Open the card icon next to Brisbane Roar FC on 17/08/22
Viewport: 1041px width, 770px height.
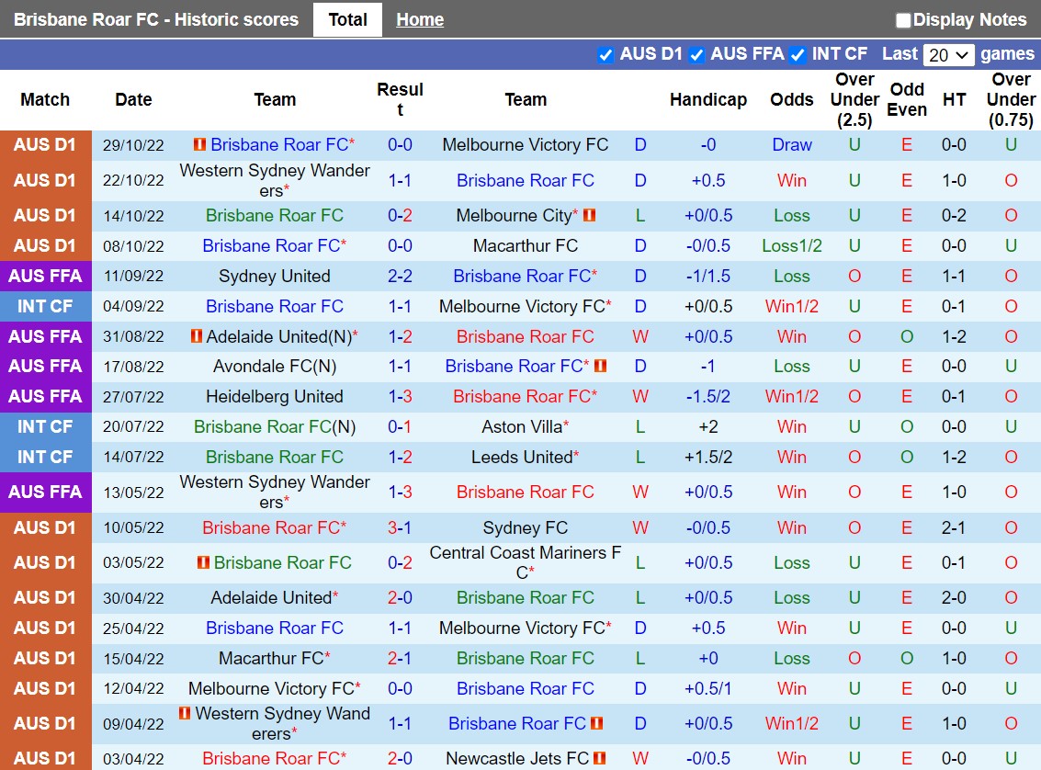click(599, 366)
